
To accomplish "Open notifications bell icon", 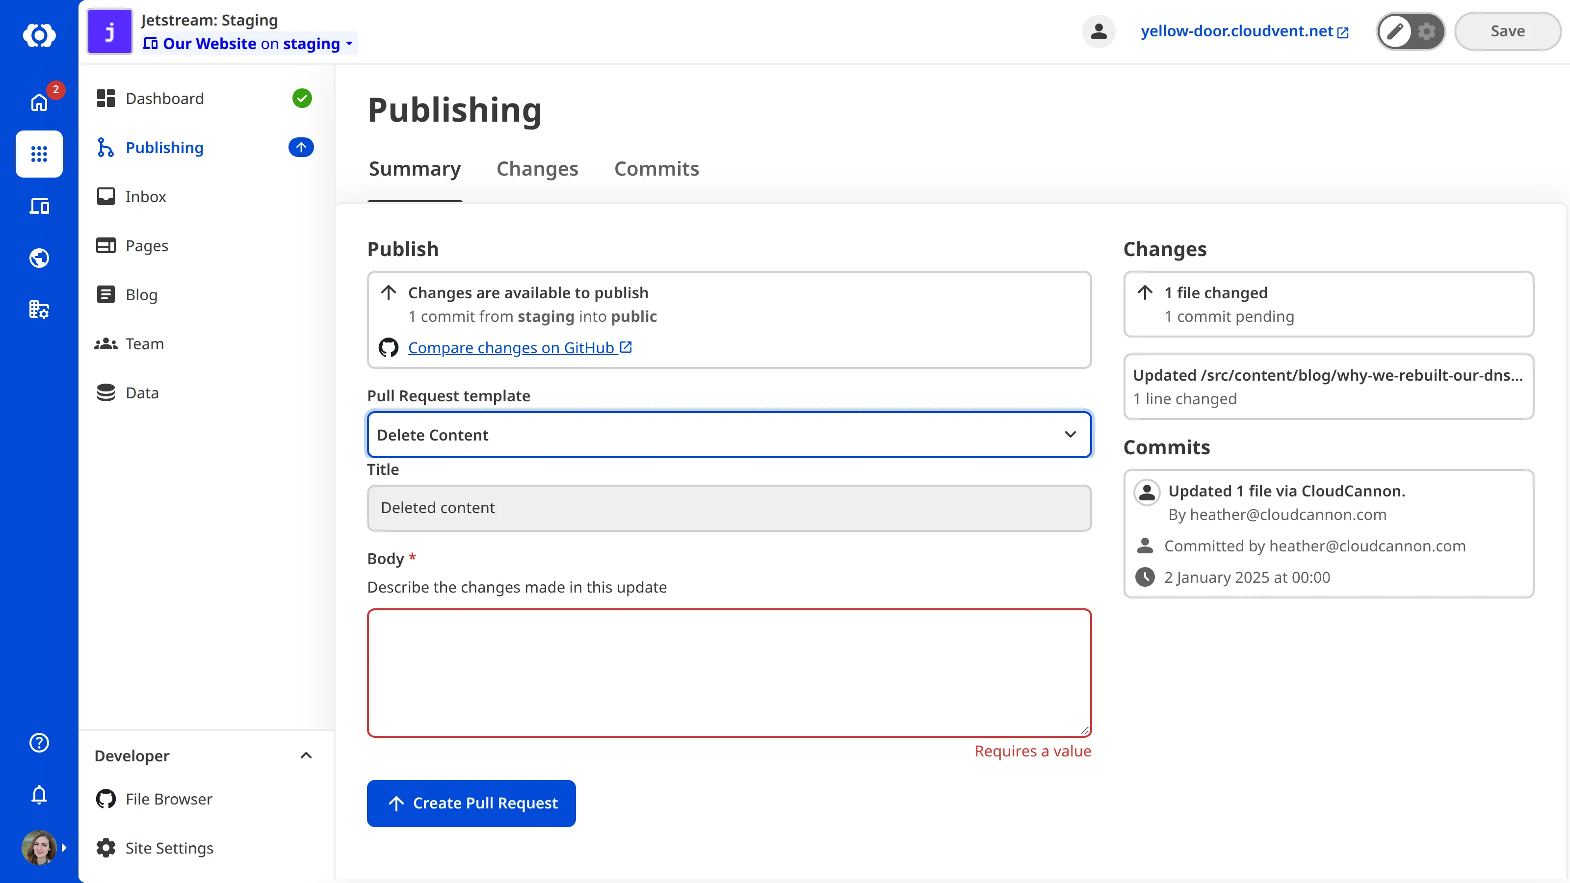I will (x=39, y=794).
